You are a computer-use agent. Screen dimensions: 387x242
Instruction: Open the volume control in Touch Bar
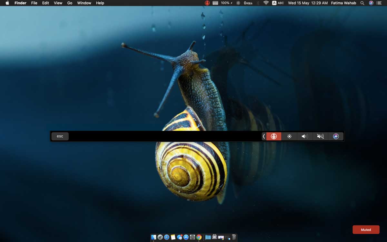[304, 136]
